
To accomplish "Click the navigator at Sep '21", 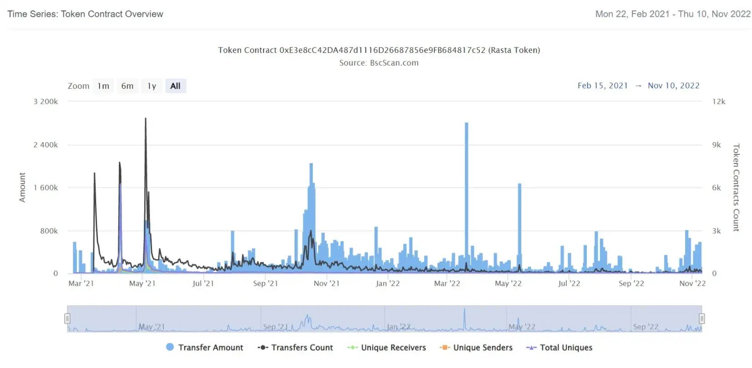I will pos(276,327).
